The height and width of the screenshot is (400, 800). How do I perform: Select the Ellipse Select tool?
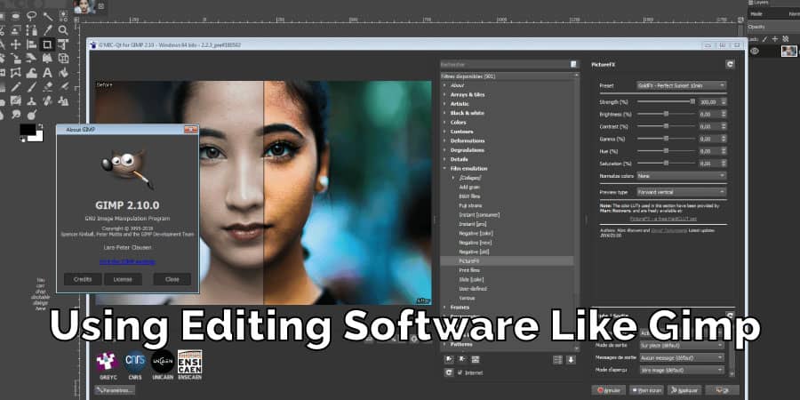pos(16,16)
